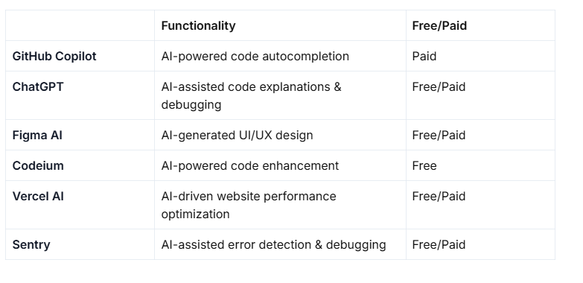Screen dimensions: 583x283
Task: Click AI-assisted code explanations & debugging text
Action: click(252, 95)
